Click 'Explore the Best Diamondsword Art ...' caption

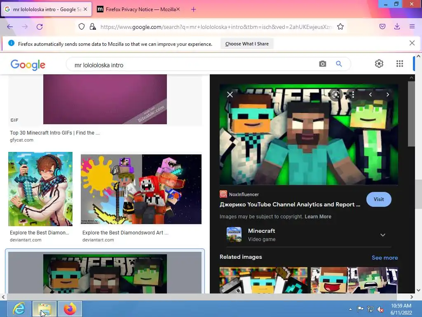(x=125, y=233)
